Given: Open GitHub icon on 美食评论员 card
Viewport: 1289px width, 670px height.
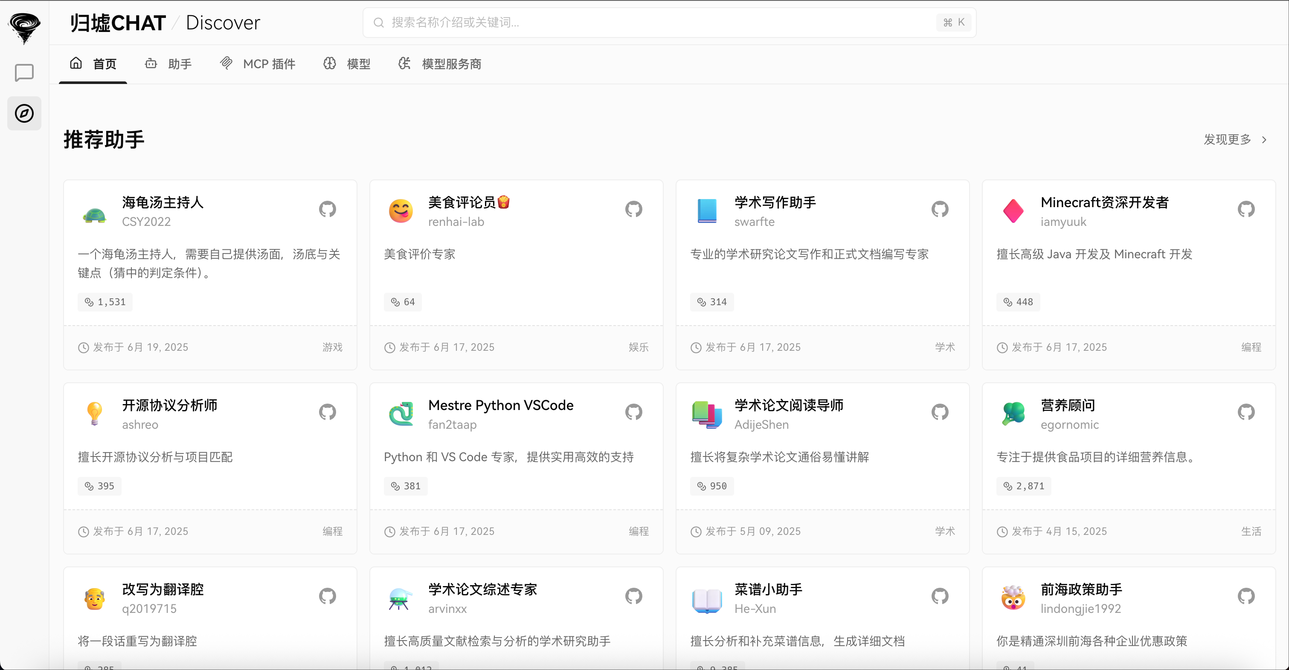Looking at the screenshot, I should [633, 209].
